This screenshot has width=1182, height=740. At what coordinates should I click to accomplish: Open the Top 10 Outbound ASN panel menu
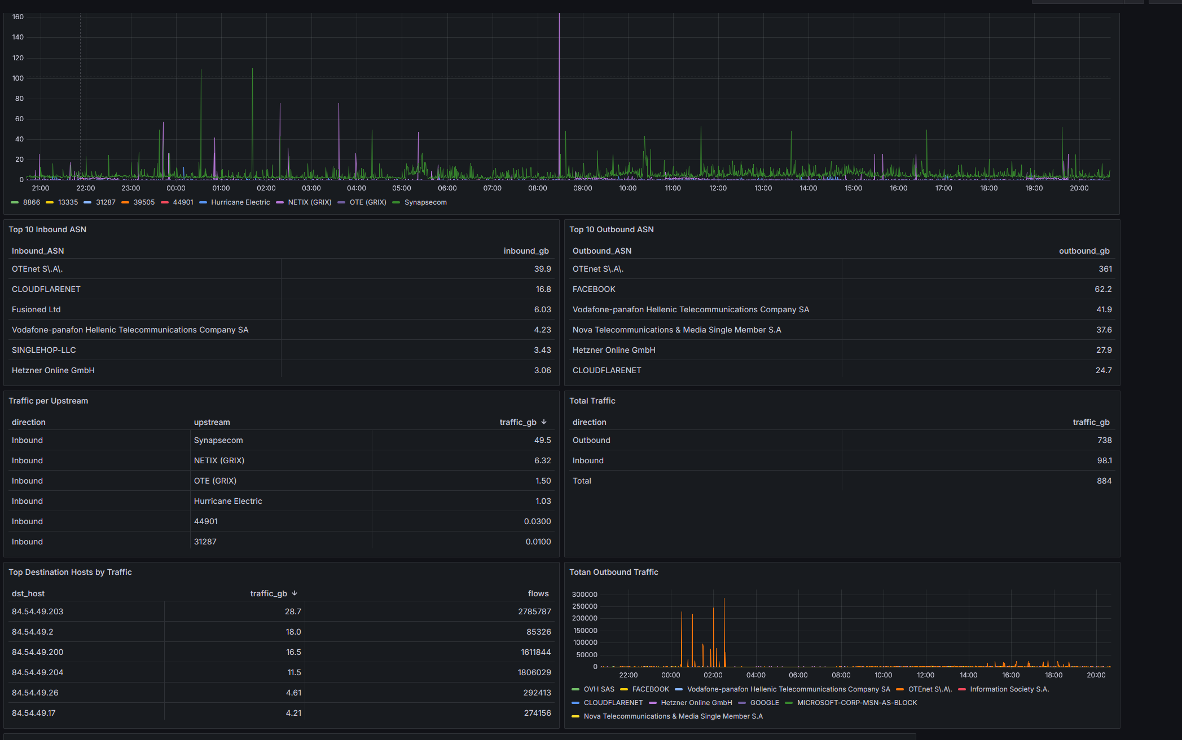click(x=611, y=229)
